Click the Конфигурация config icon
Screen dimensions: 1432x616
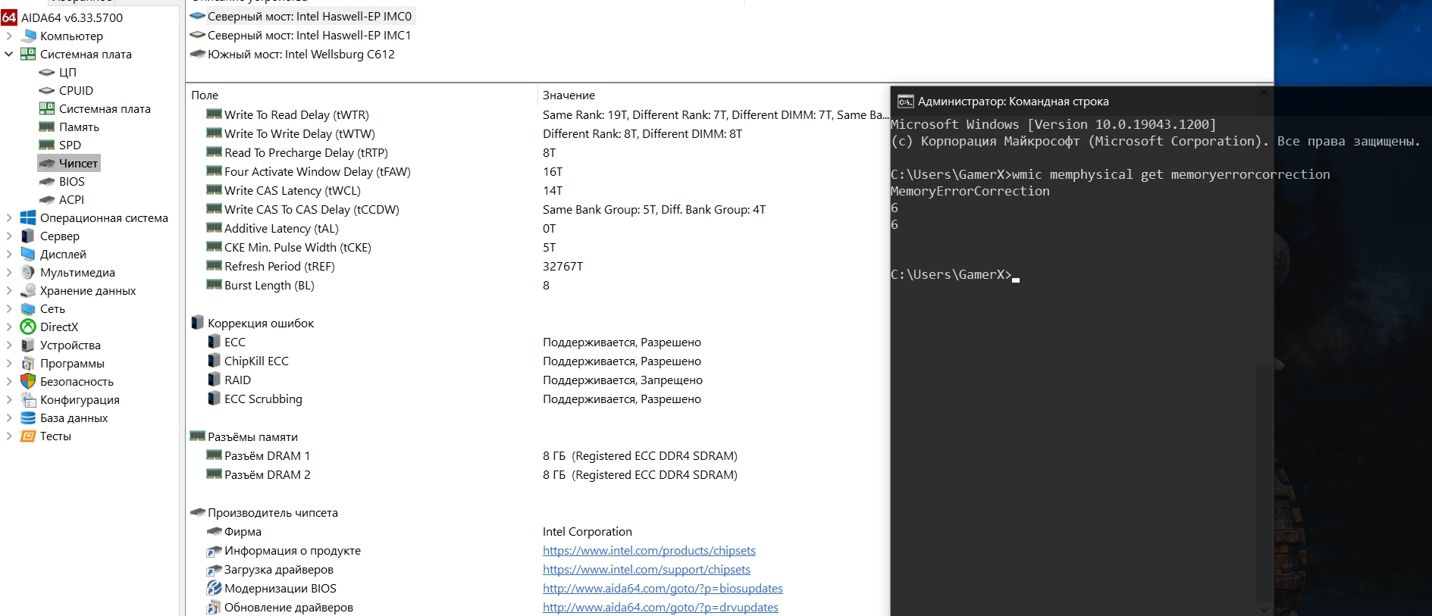(28, 399)
